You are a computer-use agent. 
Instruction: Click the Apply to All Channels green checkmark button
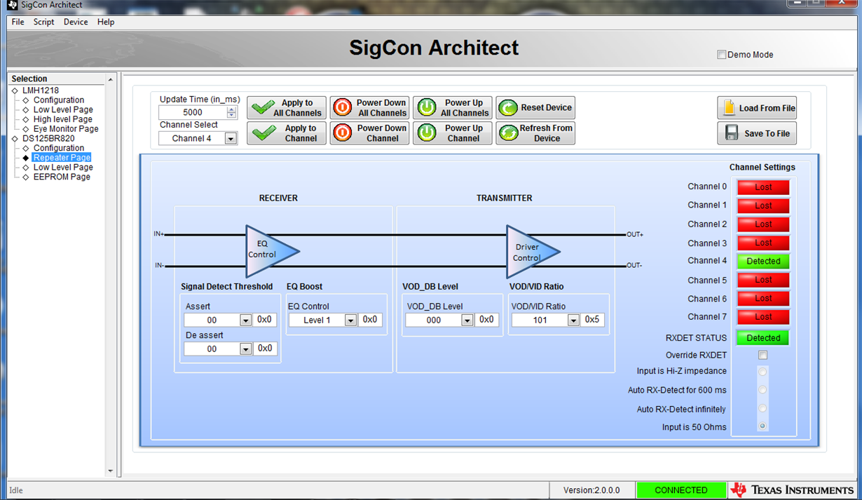coord(287,107)
